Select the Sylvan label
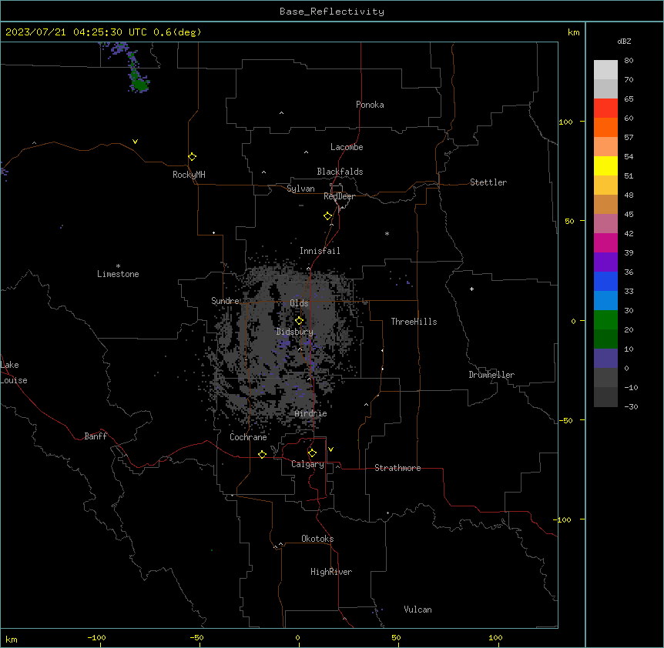Screen dimensions: 664x648 tap(300, 189)
